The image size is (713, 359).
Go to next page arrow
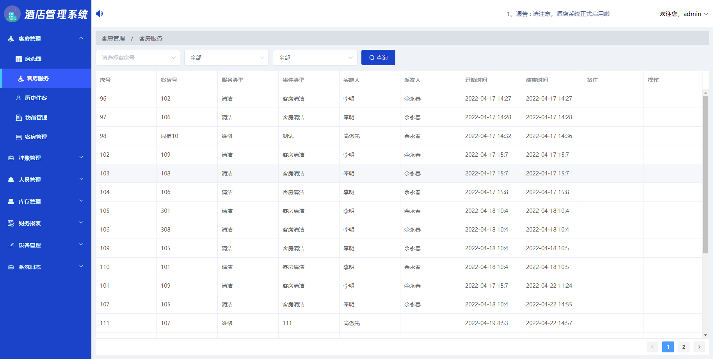tap(699, 347)
